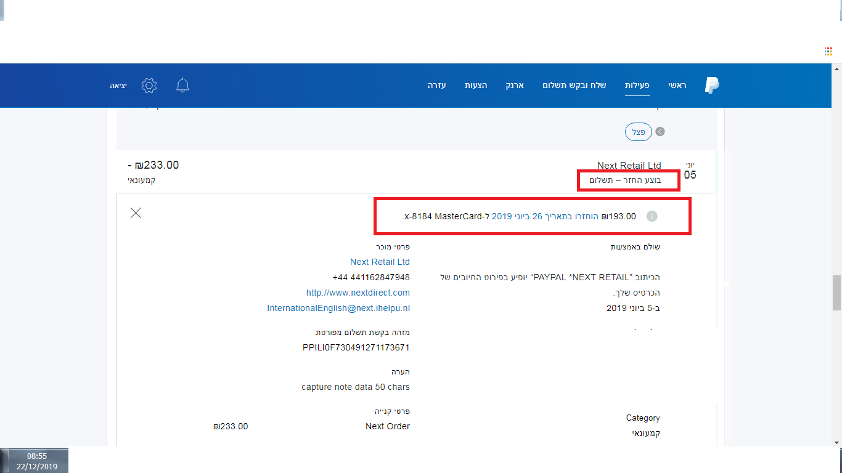This screenshot has height=473, width=842.
Task: Click יציאה to log out
Action: click(118, 85)
